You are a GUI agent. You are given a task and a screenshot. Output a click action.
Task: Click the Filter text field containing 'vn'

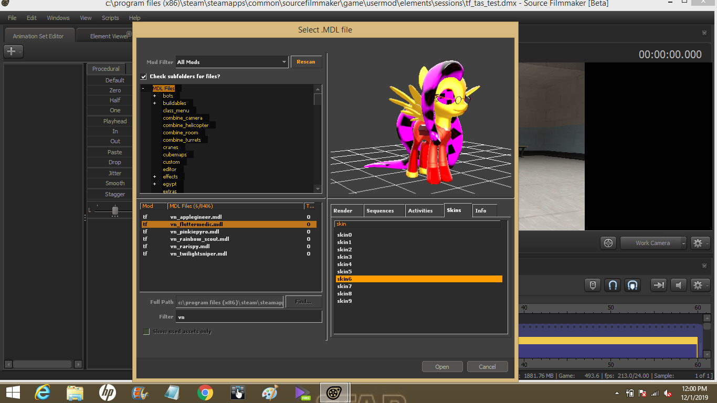coord(249,317)
